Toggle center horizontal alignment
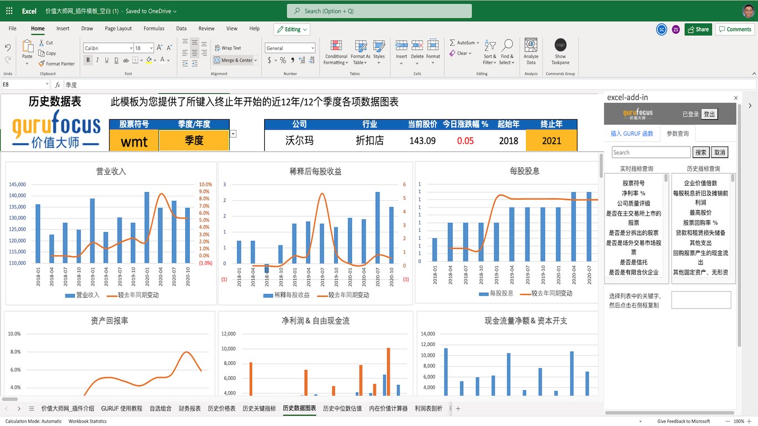The height and width of the screenshot is (426, 758). [x=195, y=54]
